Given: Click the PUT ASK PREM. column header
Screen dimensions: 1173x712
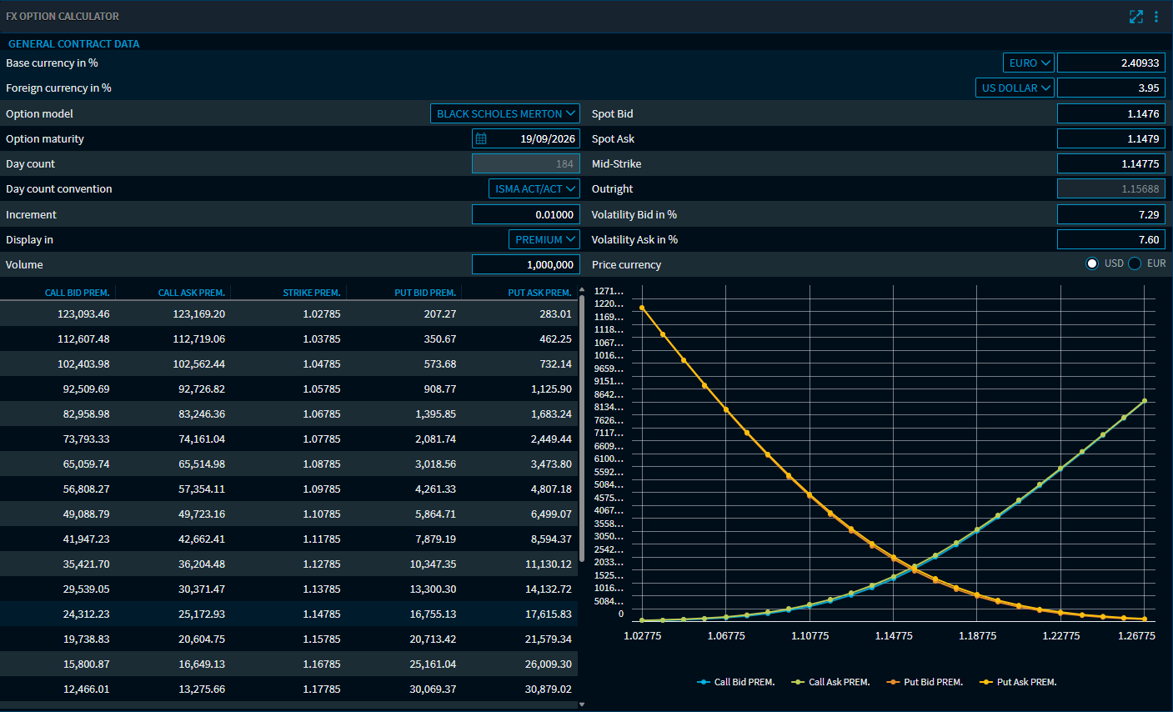Looking at the screenshot, I should point(540,292).
